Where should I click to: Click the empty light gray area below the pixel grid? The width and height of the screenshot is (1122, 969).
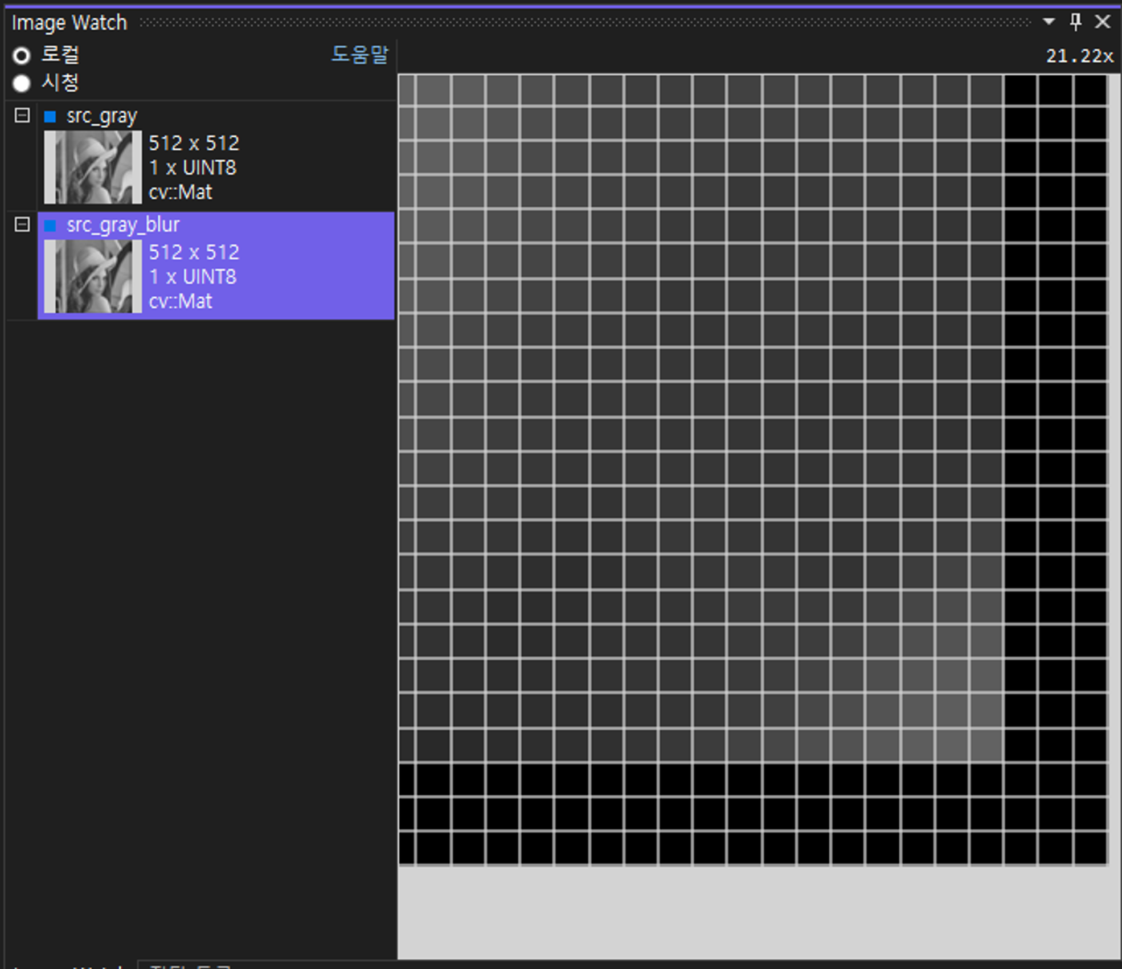[x=757, y=911]
